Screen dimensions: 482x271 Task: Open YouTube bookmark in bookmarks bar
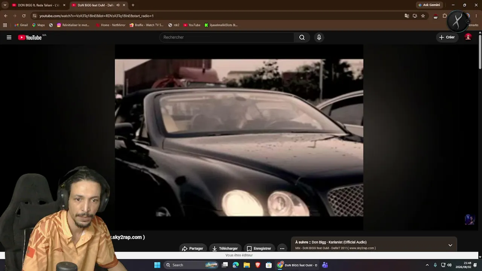click(x=192, y=25)
